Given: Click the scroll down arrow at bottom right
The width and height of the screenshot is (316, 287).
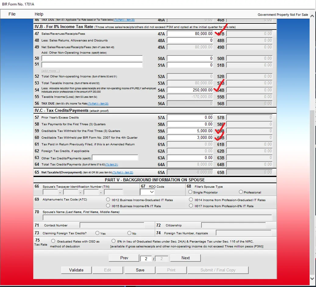Looking at the screenshot, I should click(x=312, y=278).
